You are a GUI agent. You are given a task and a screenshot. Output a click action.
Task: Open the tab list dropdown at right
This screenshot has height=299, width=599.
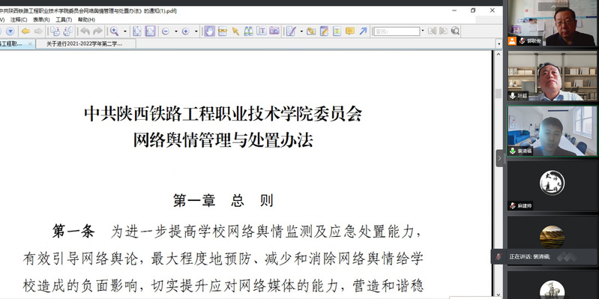[499, 44]
